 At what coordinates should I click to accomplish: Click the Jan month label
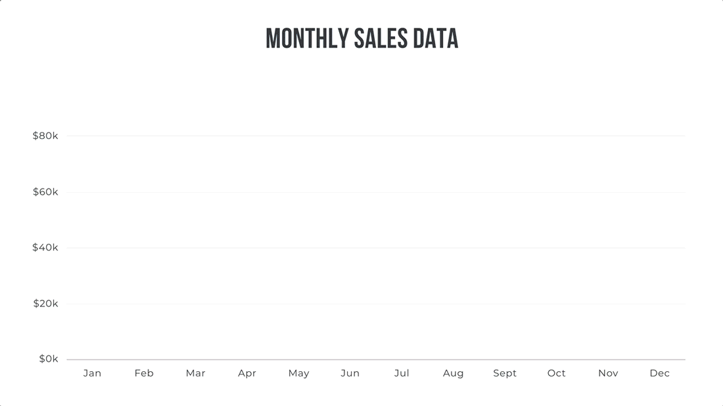click(x=92, y=373)
